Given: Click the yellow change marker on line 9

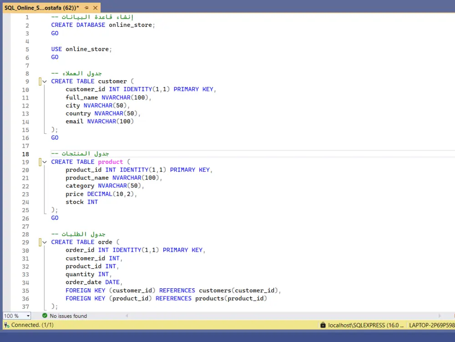Looking at the screenshot, I should pyautogui.click(x=40, y=82).
